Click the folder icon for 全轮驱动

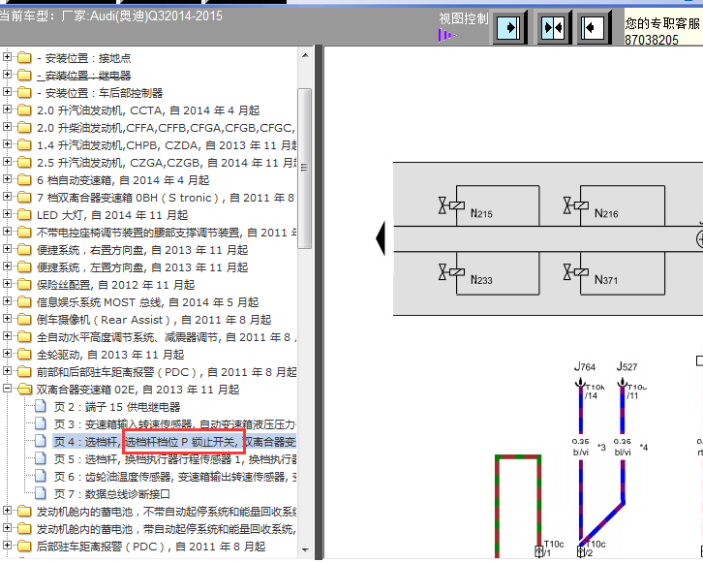pos(24,355)
